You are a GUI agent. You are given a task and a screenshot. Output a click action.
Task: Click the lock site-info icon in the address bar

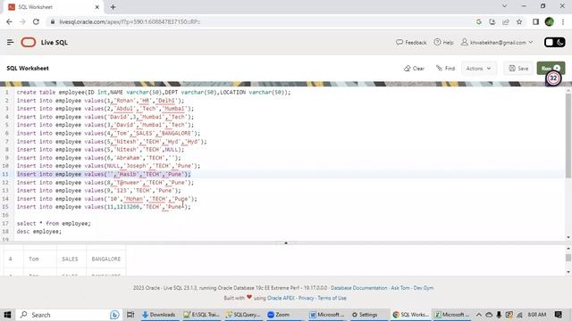53,21
